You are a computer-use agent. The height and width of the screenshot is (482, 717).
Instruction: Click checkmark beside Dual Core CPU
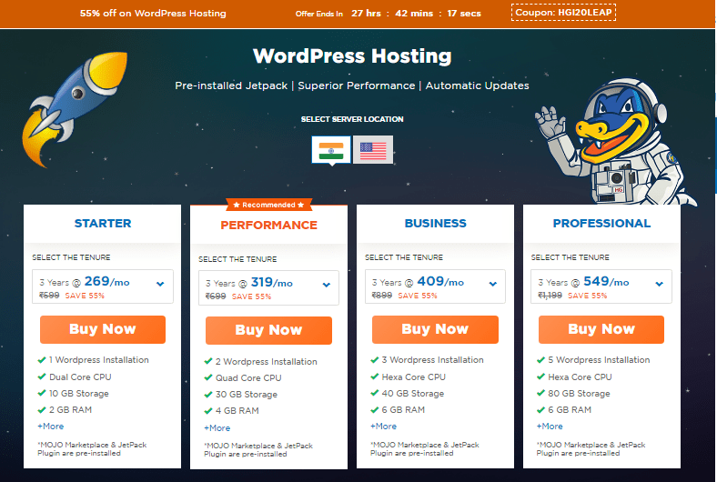[42, 377]
